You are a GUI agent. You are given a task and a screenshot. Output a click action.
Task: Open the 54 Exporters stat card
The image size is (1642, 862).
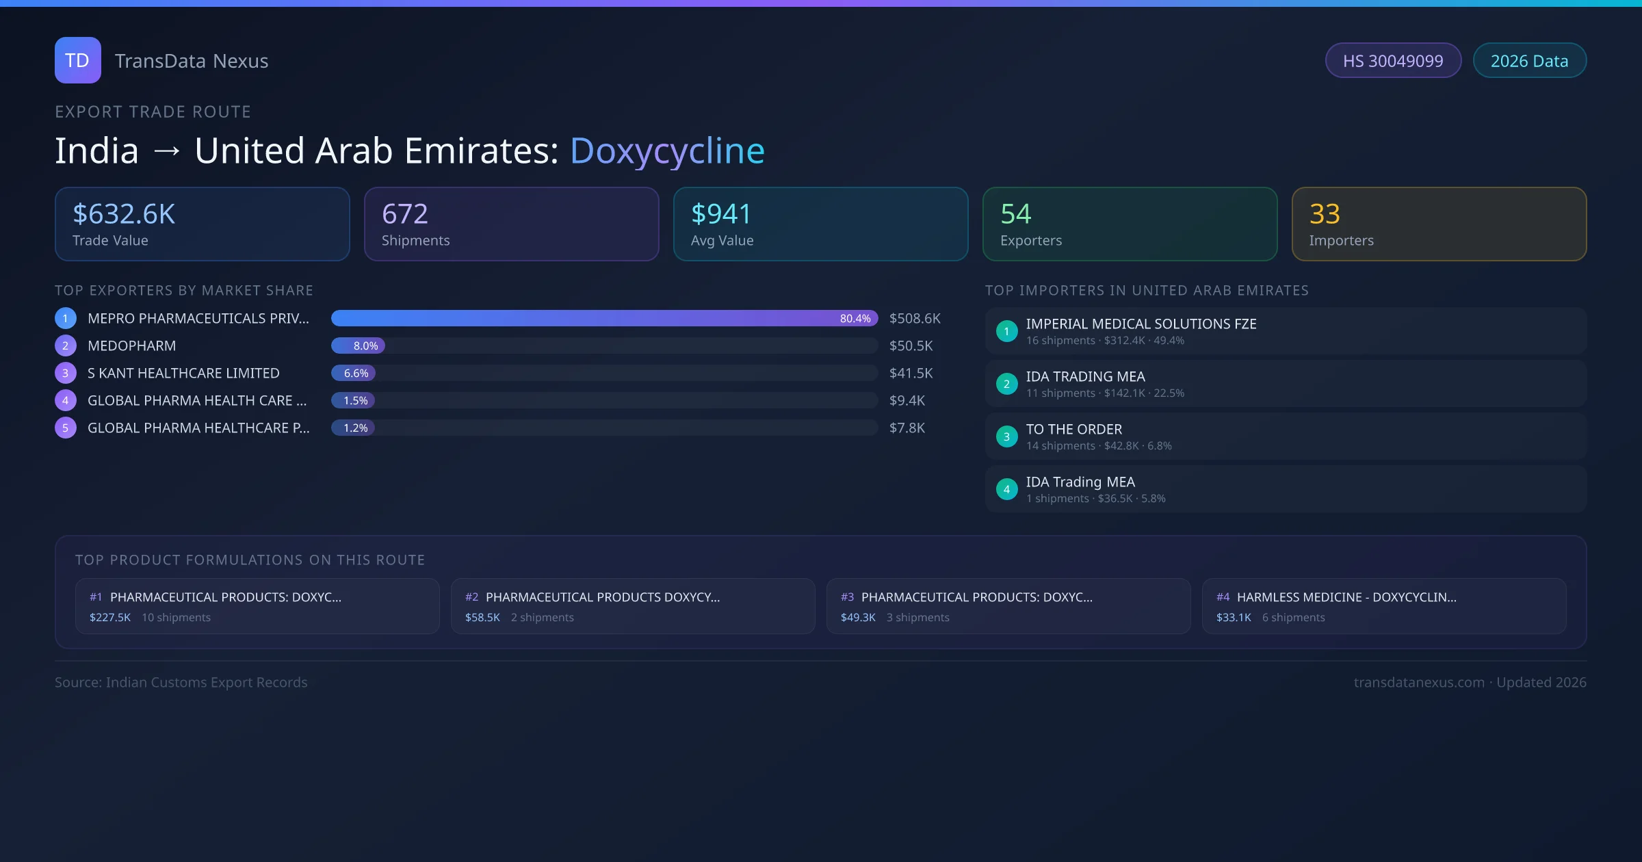[x=1130, y=224]
